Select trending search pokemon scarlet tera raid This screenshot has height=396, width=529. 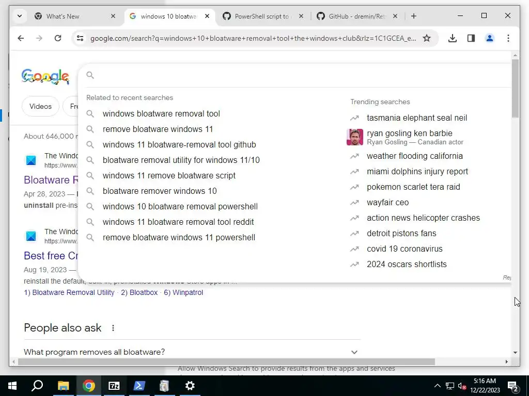tap(413, 187)
